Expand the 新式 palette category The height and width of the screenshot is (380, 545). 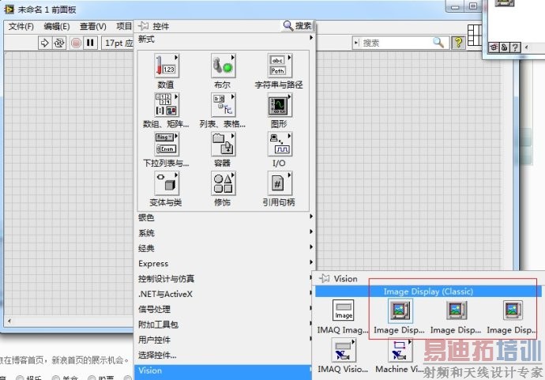click(225, 39)
